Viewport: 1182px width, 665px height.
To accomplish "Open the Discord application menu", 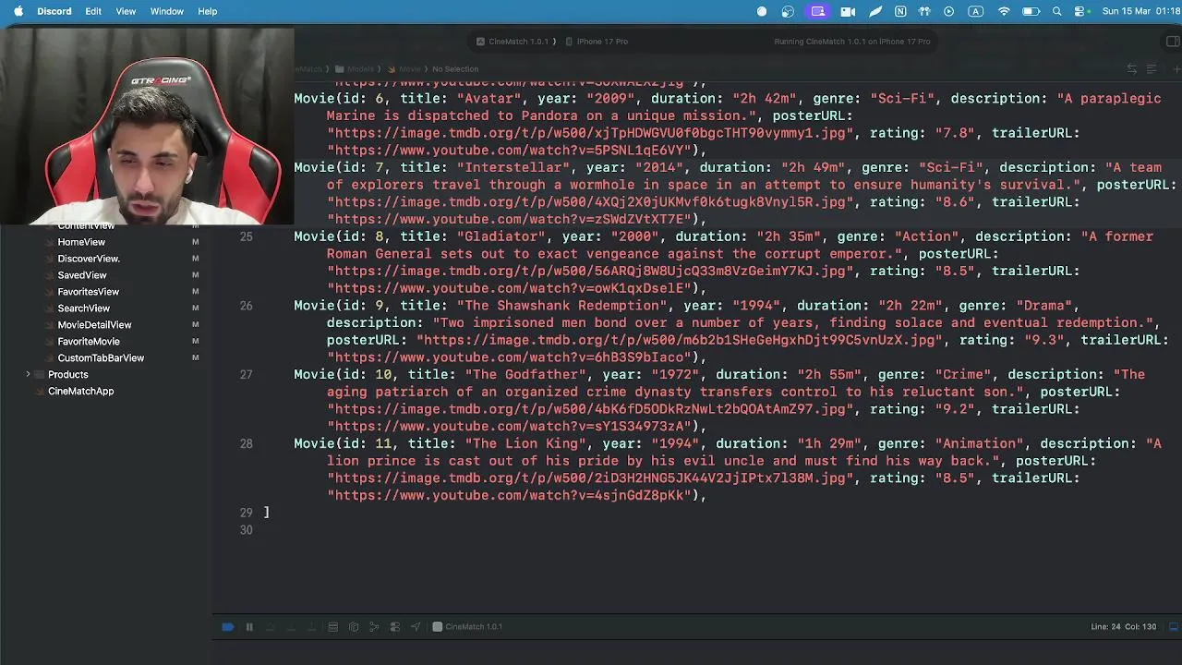I will (x=54, y=11).
